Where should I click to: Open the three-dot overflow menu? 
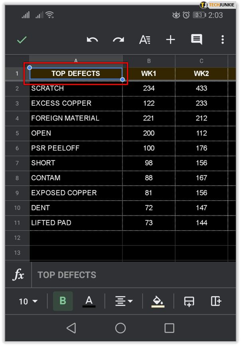(222, 40)
